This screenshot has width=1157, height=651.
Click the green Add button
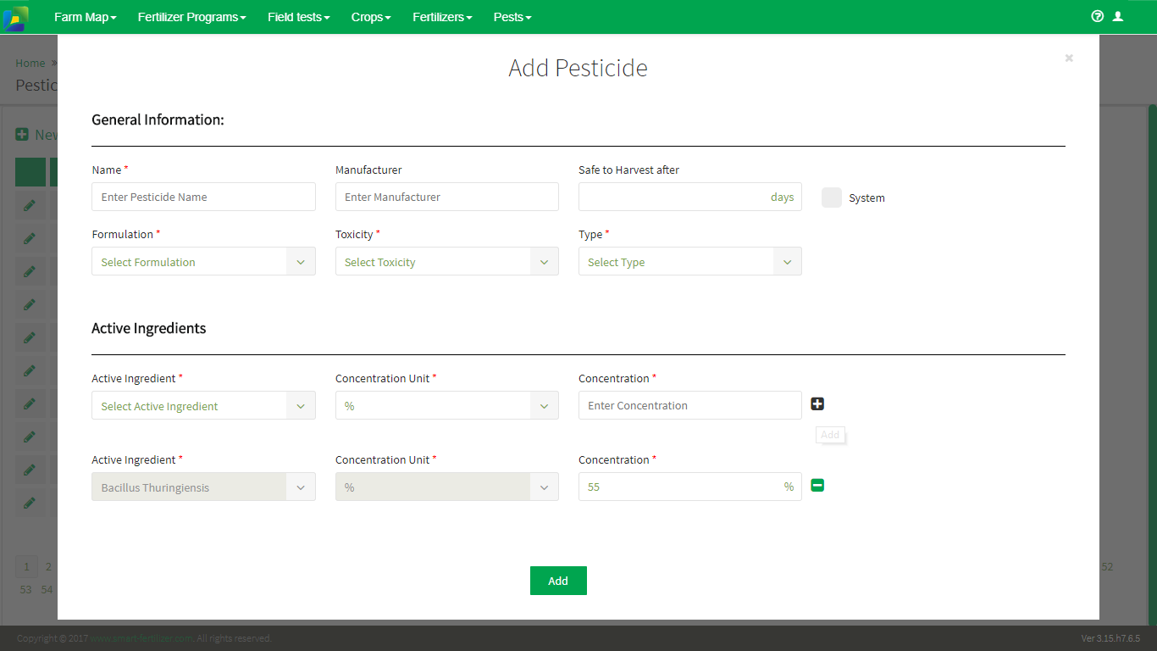click(558, 581)
